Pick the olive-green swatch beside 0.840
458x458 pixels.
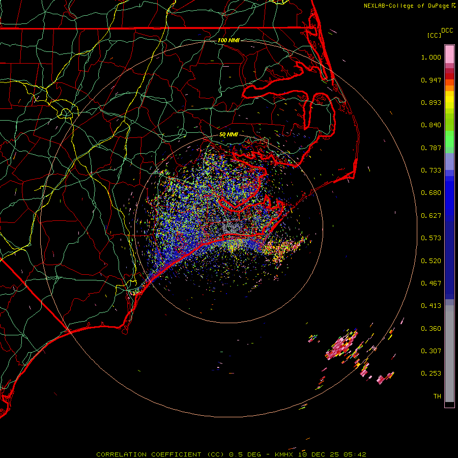[x=449, y=122]
